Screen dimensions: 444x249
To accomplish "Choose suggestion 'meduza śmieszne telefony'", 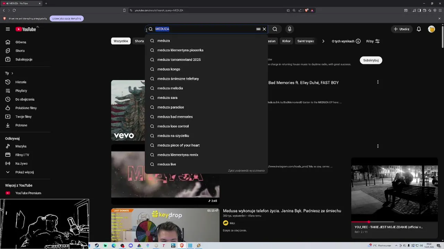I will [x=206, y=79].
